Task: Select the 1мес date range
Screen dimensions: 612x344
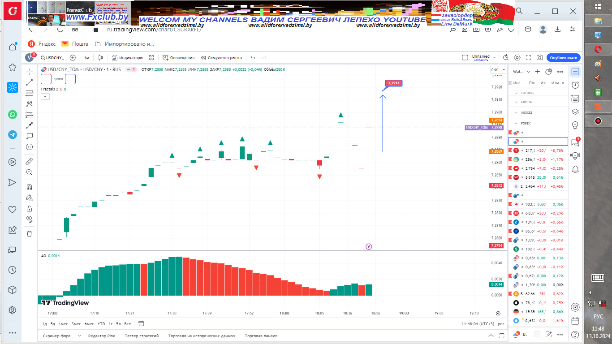Action: [63, 324]
